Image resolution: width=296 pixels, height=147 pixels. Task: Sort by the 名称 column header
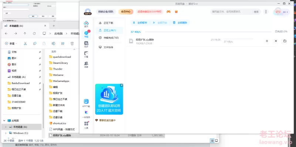[54, 51]
